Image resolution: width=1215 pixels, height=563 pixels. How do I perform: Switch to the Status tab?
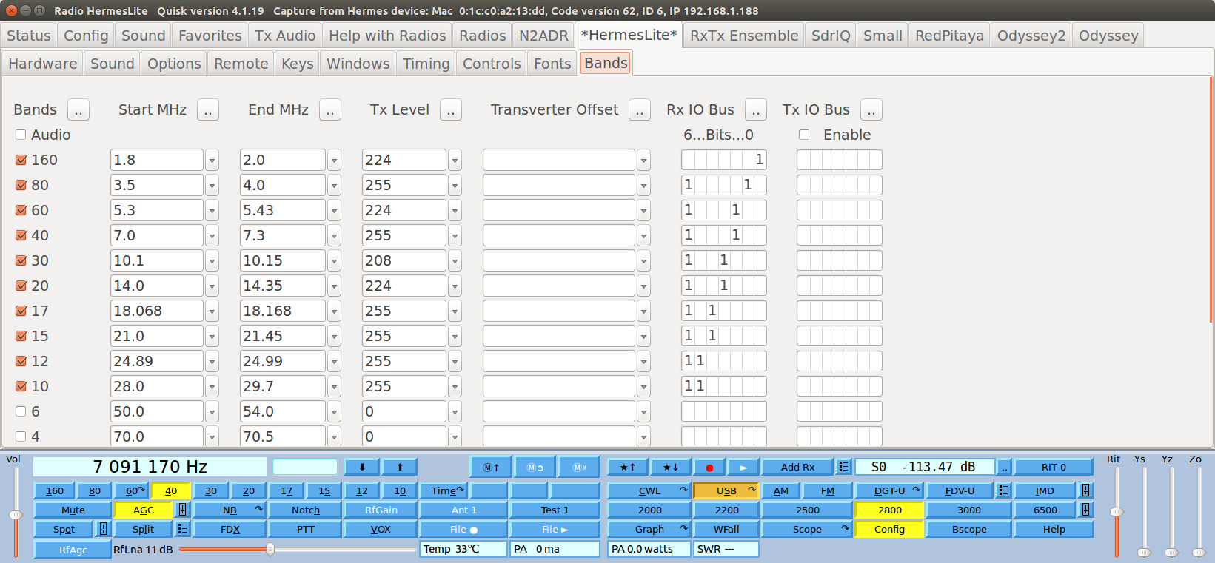click(x=29, y=36)
